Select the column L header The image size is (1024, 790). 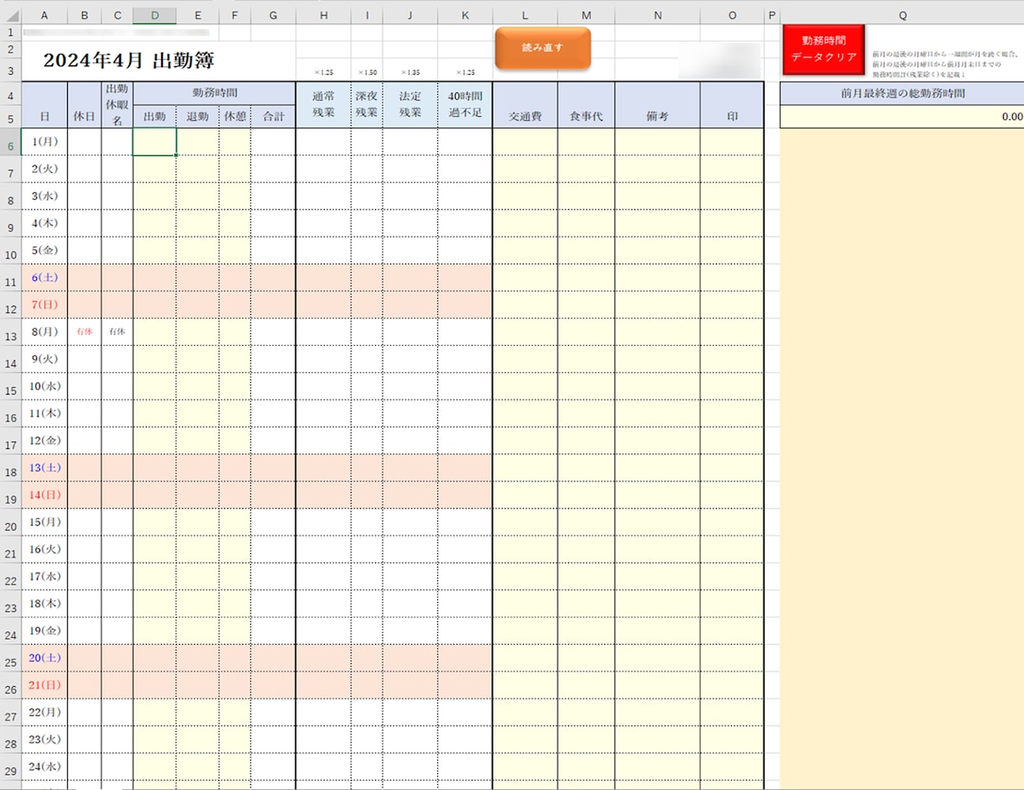pos(525,16)
